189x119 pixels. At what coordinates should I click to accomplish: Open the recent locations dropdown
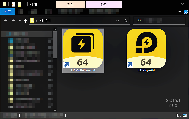click(20, 21)
